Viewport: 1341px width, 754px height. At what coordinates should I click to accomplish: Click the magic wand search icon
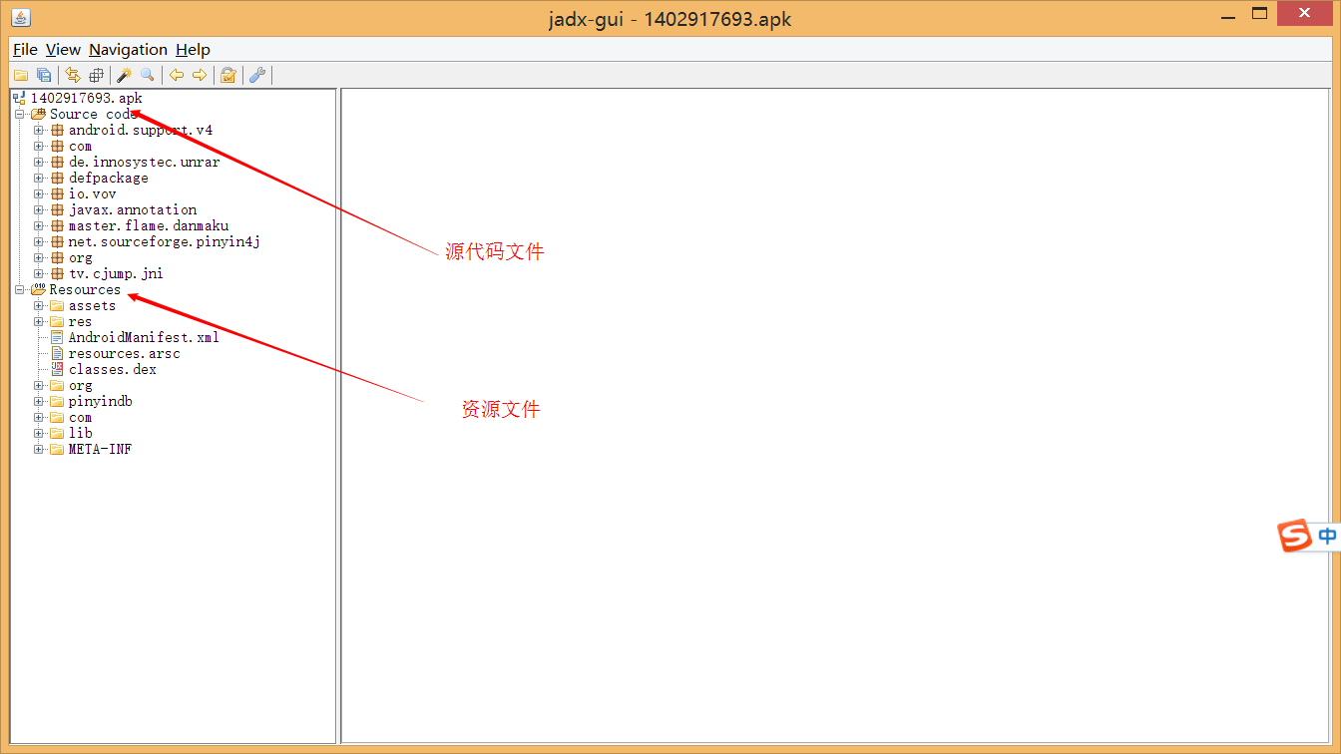(x=125, y=75)
